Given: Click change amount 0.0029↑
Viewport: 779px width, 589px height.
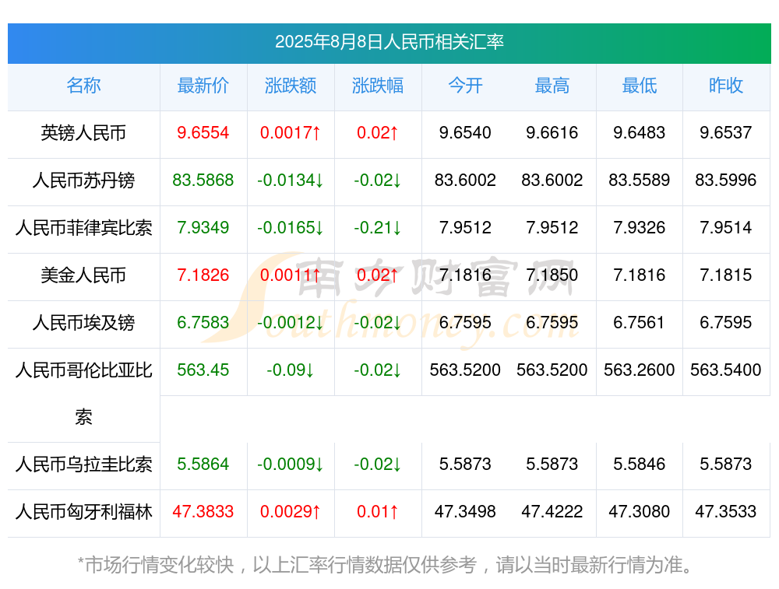Looking at the screenshot, I should pyautogui.click(x=291, y=512).
